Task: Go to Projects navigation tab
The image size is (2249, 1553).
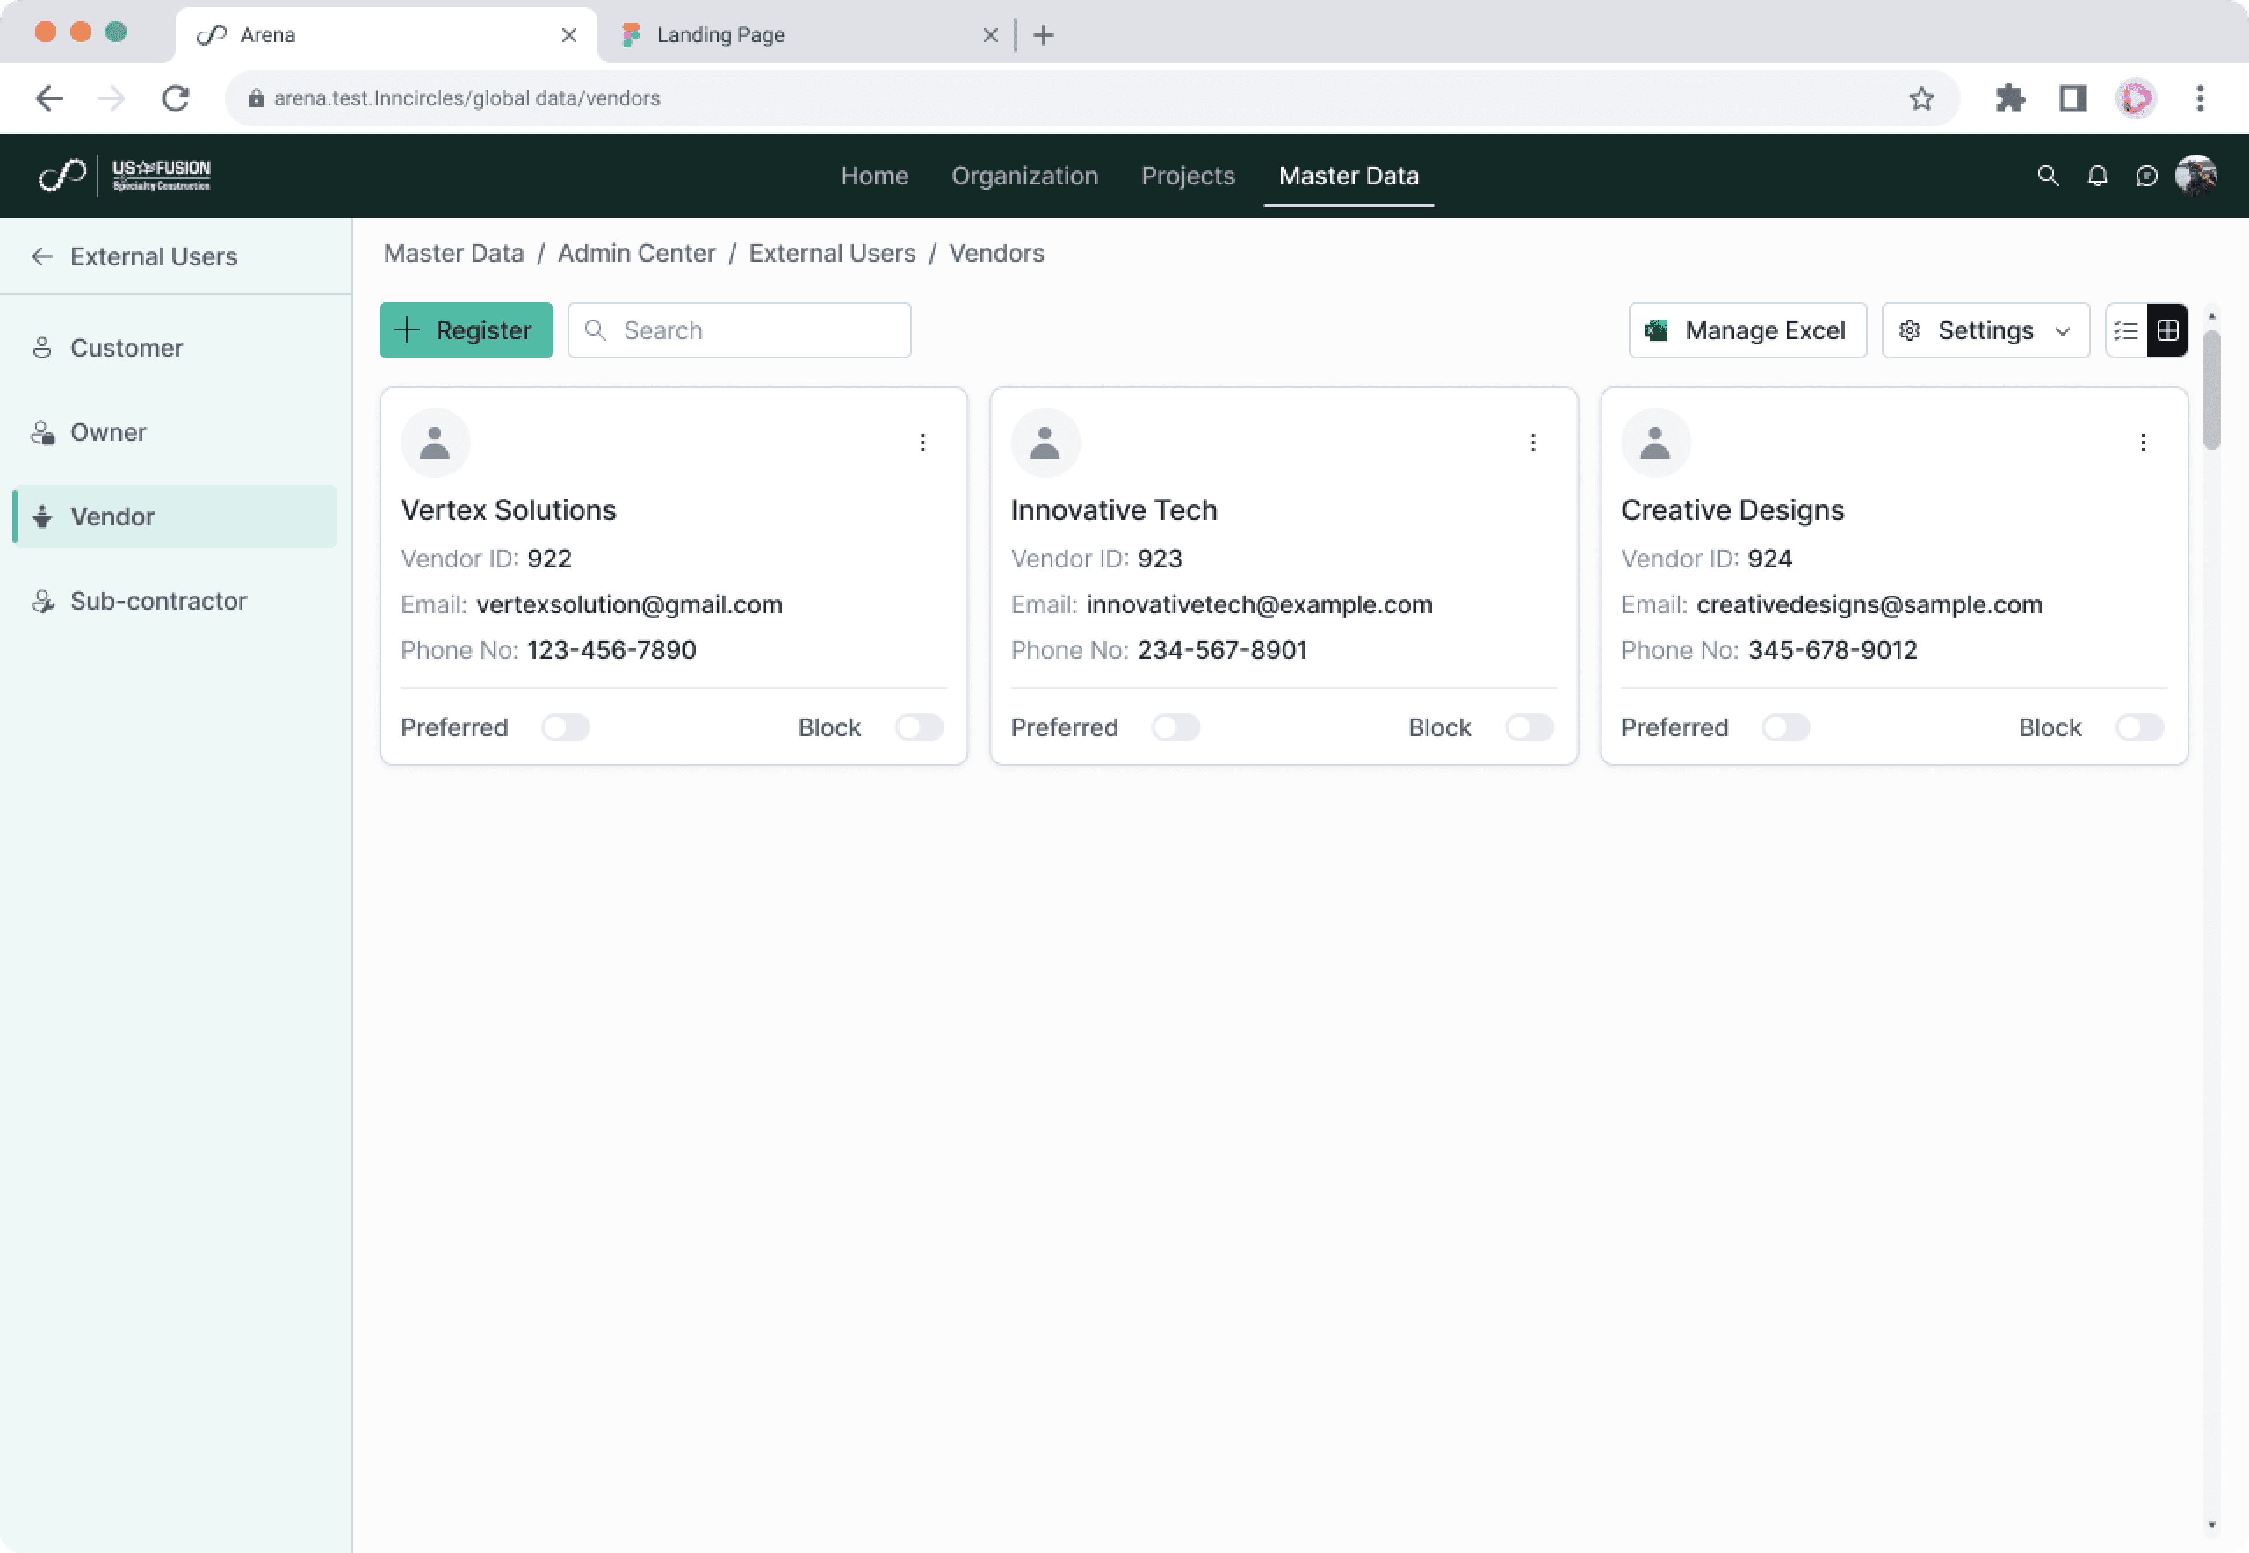Action: pos(1187,176)
